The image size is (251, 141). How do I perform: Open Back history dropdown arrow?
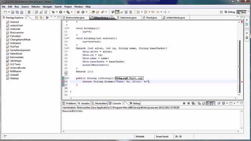point(161,12)
